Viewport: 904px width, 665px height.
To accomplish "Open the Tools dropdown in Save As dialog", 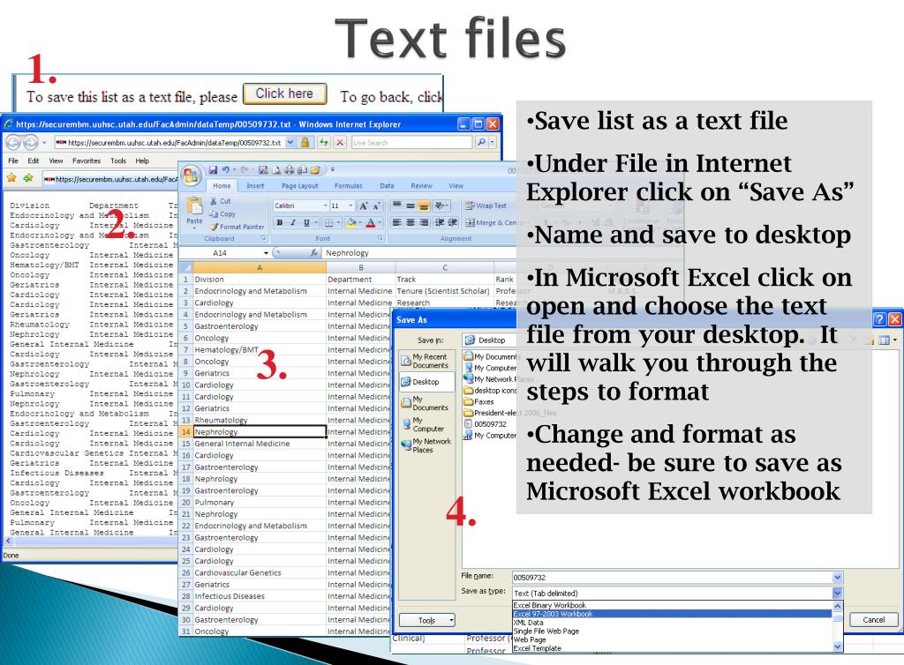I will click(427, 620).
